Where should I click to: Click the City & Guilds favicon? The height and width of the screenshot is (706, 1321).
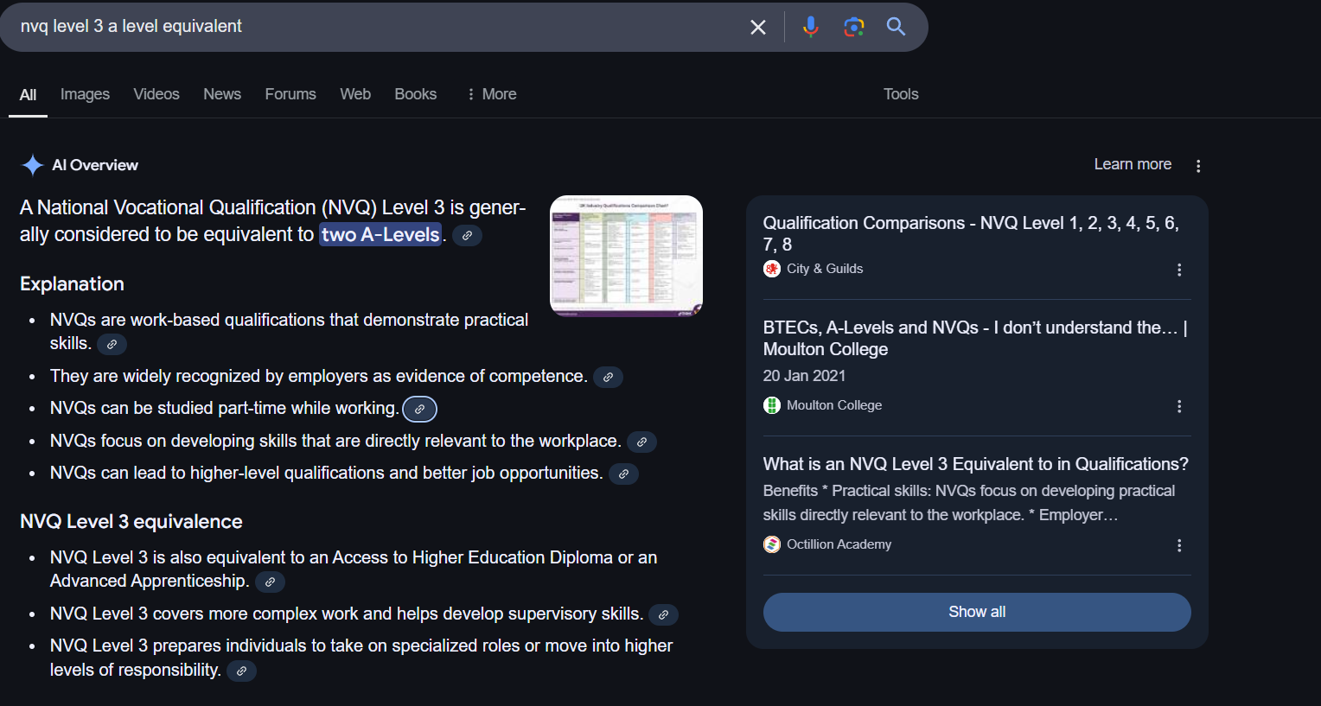pos(772,269)
